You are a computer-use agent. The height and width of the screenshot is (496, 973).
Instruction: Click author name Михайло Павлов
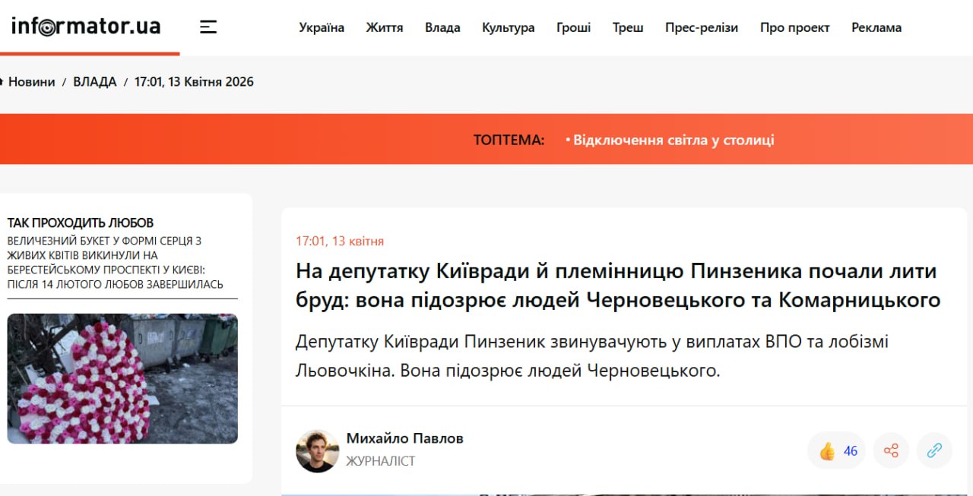click(x=404, y=438)
